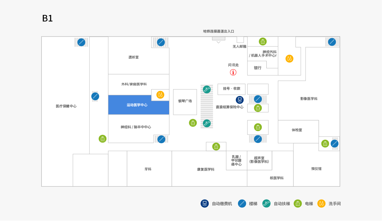Select the stairs icon right of the payment kiosk
This screenshot has width=382, height=221.
coord(258,99)
